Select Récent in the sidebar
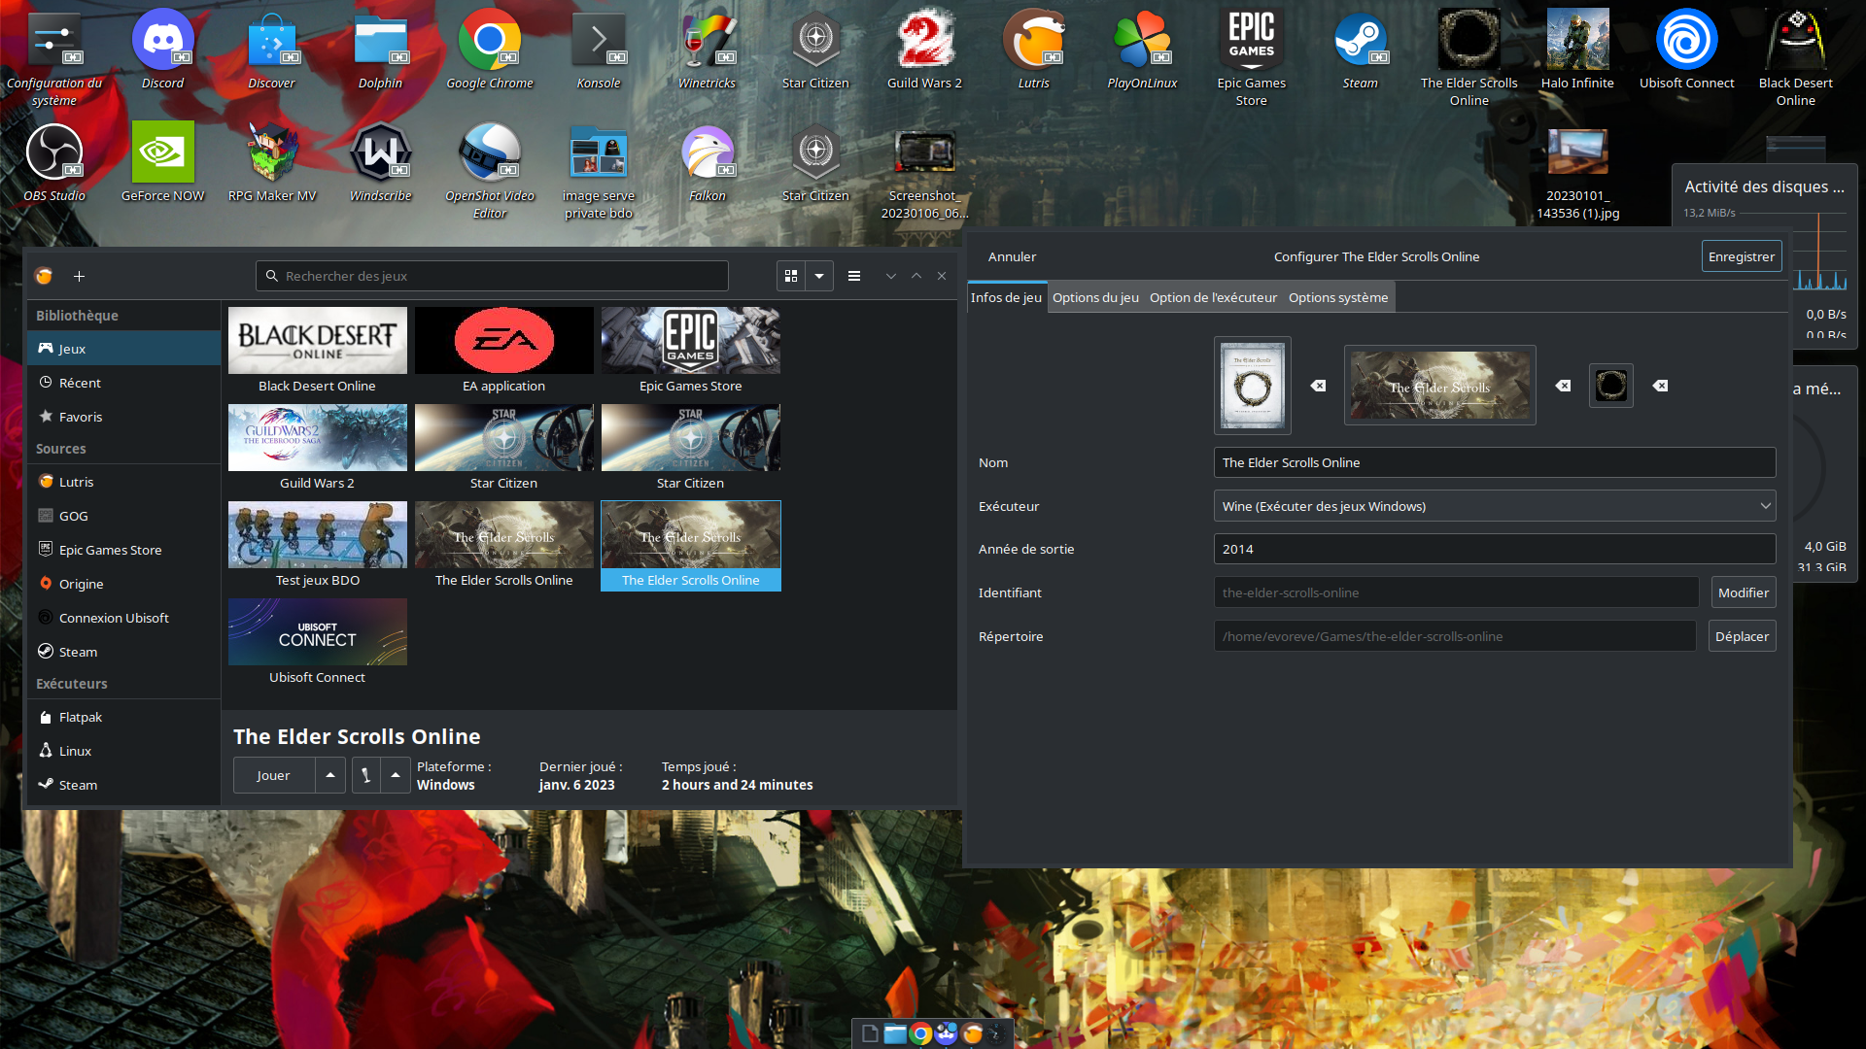Screen dimensions: 1866x1049 (x=123, y=383)
